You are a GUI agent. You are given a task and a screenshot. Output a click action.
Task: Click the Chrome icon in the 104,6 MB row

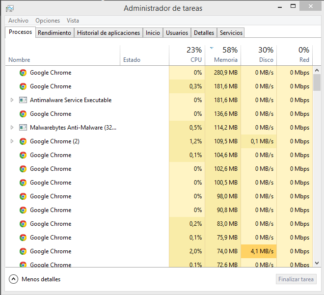coord(23,155)
